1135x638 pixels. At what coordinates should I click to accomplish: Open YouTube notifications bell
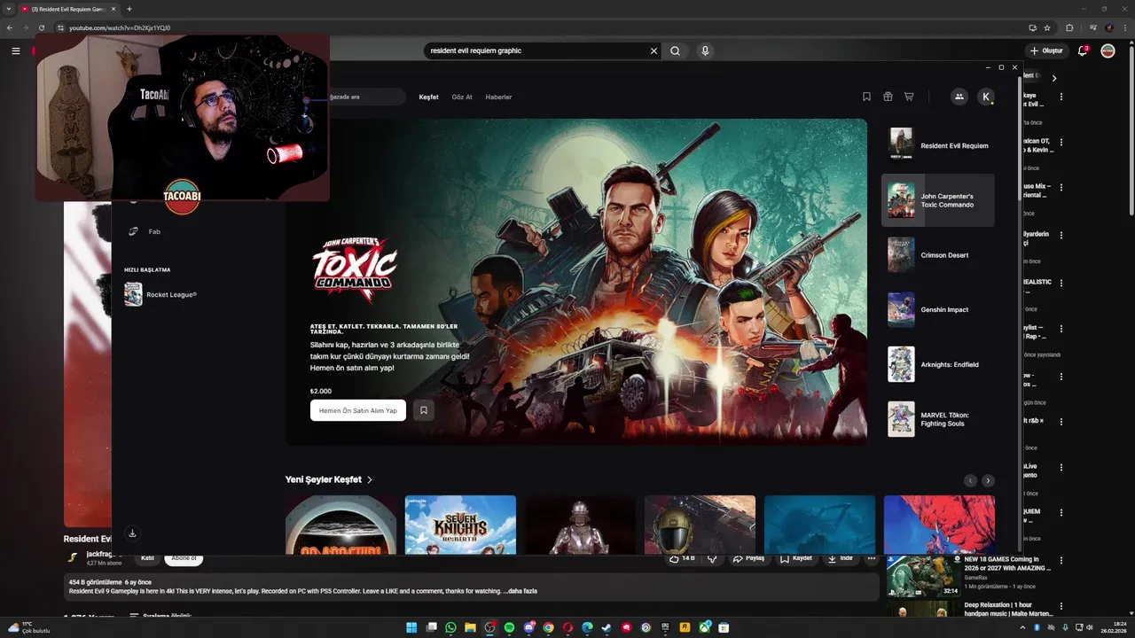pyautogui.click(x=1083, y=51)
